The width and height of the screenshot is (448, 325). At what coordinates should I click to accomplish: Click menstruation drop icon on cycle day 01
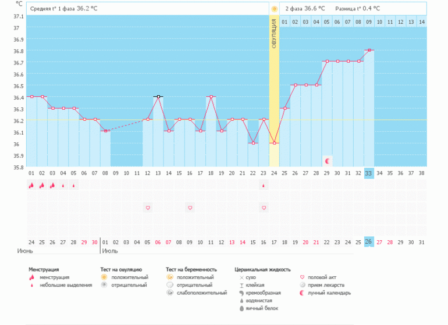point(31,185)
